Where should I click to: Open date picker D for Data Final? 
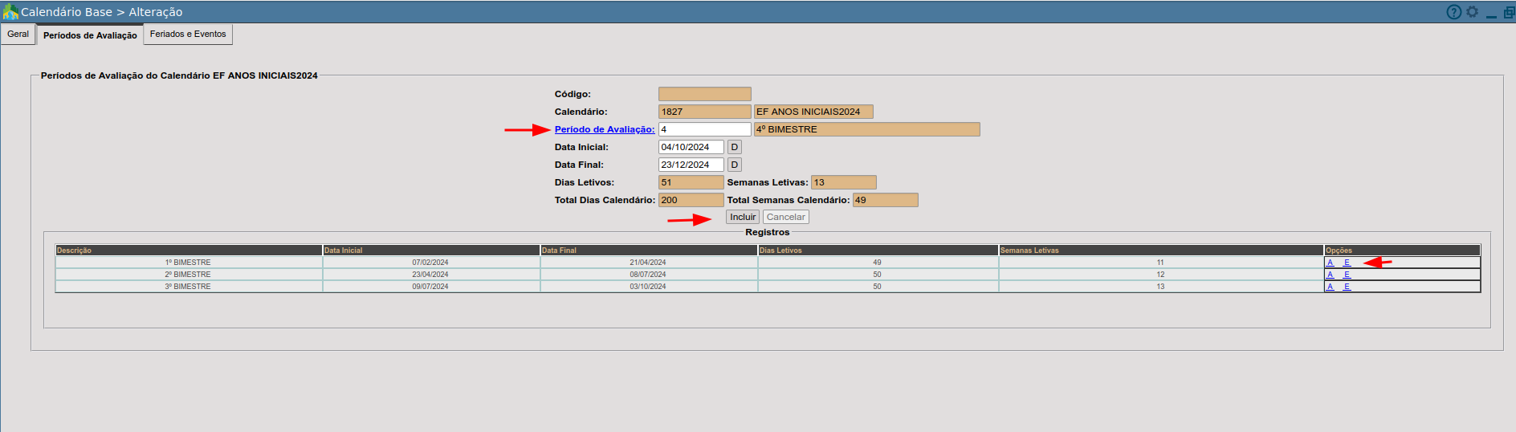(734, 165)
